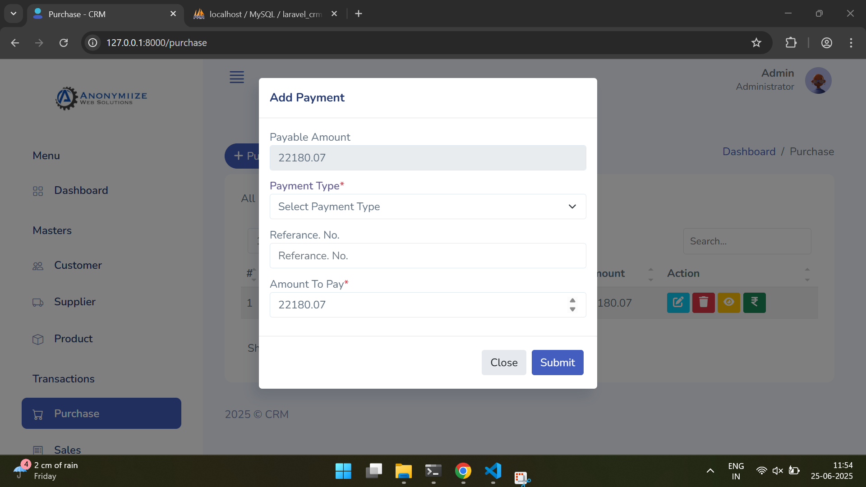Open the Chrome profile icon
866x487 pixels.
tap(827, 43)
